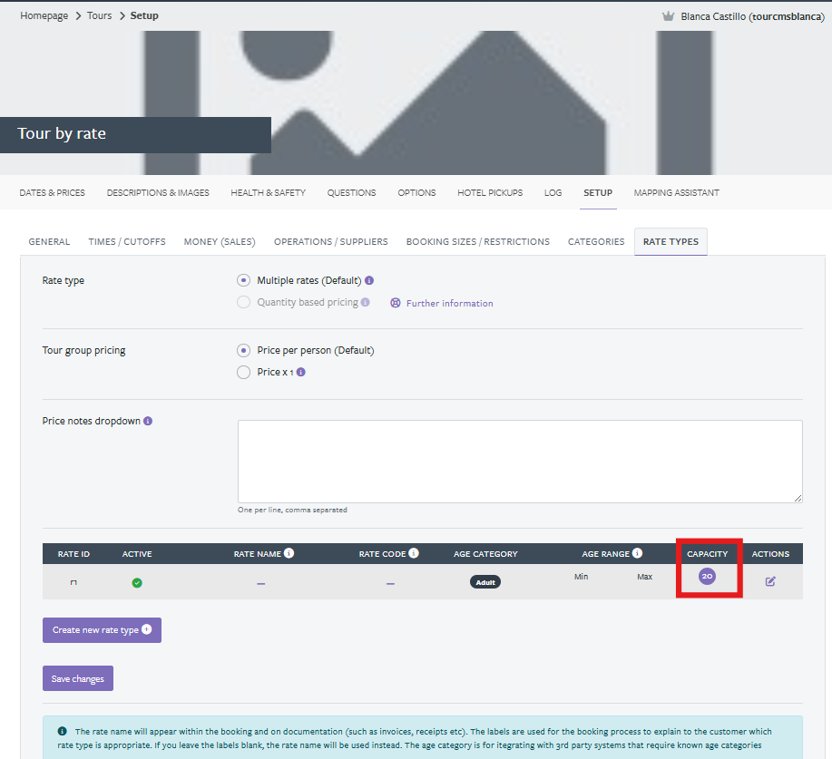Select Quantity based pricing radio button
The height and width of the screenshot is (759, 832).
[x=243, y=302]
